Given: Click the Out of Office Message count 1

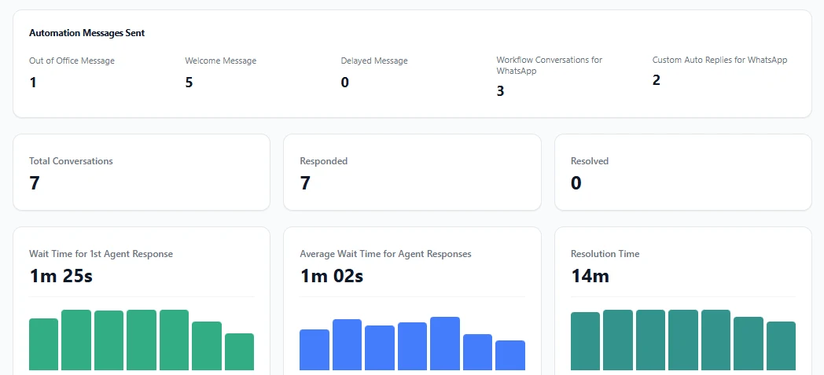Looking at the screenshot, I should [x=32, y=83].
